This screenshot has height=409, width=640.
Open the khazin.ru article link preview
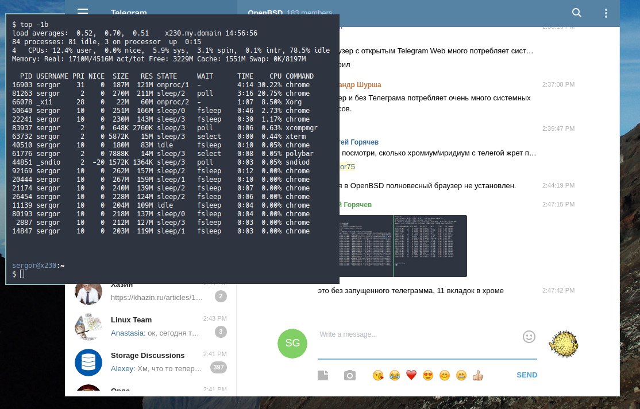point(157,297)
